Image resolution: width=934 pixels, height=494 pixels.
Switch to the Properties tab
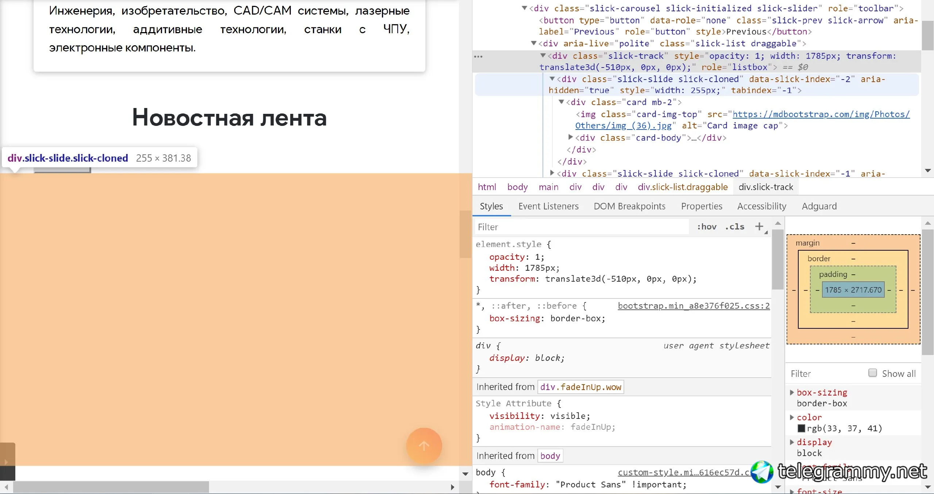pyautogui.click(x=701, y=206)
